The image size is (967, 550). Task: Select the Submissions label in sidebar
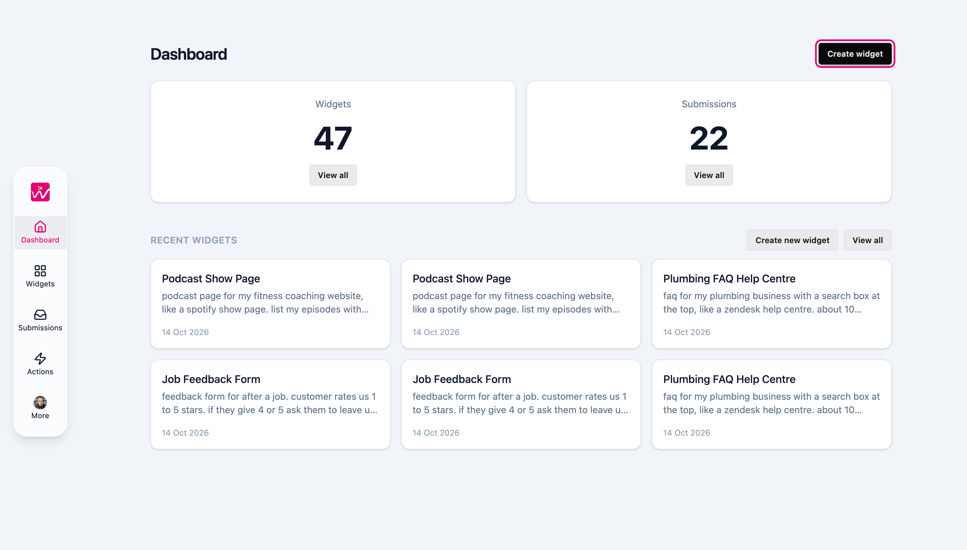pyautogui.click(x=40, y=328)
